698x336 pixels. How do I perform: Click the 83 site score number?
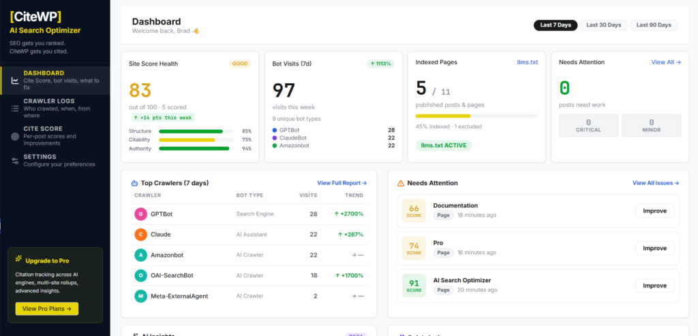tap(140, 91)
